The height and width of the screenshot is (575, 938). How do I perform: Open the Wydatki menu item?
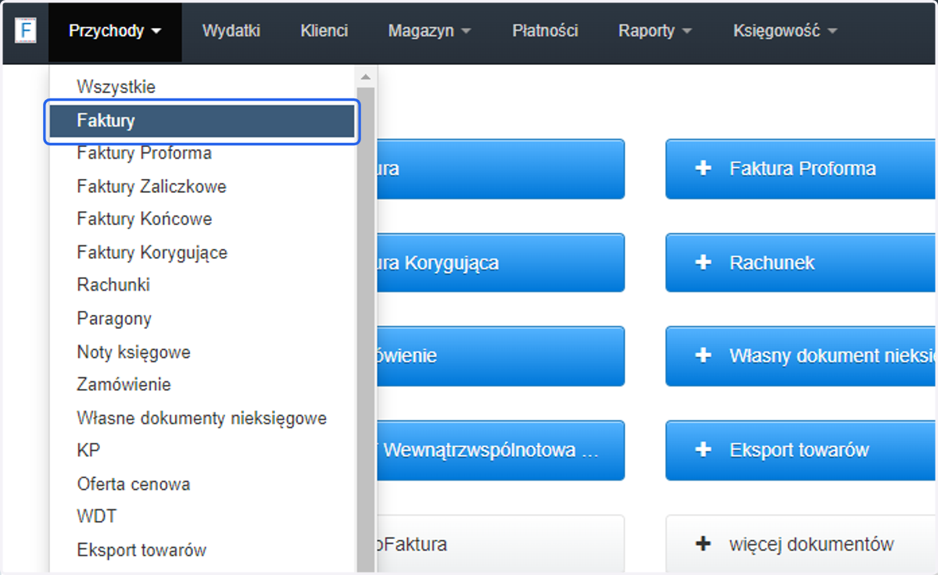[231, 31]
